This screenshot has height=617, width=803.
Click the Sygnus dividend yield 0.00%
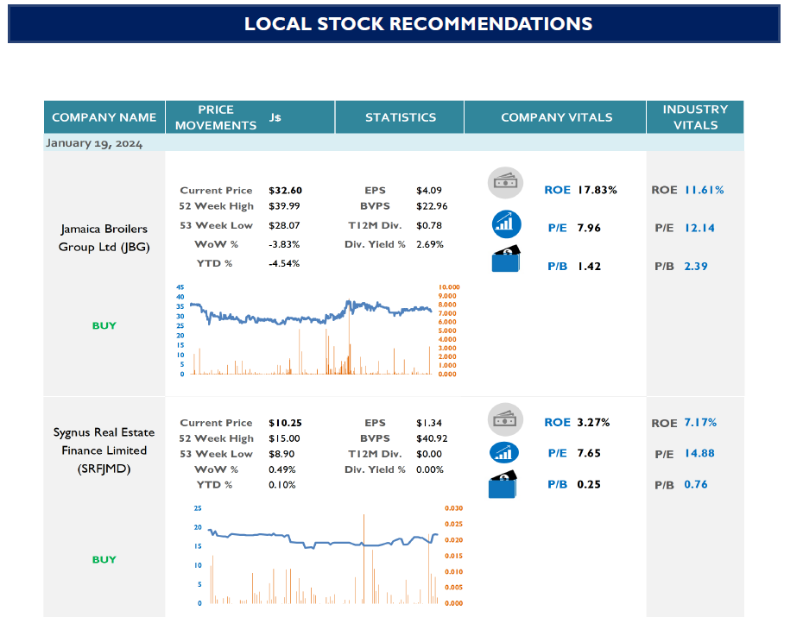(430, 469)
